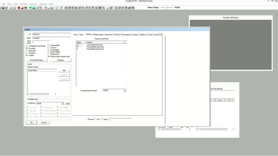Select the PotentialMarriageFaction row
This screenshot has width=278, height=156.
tap(101, 49)
